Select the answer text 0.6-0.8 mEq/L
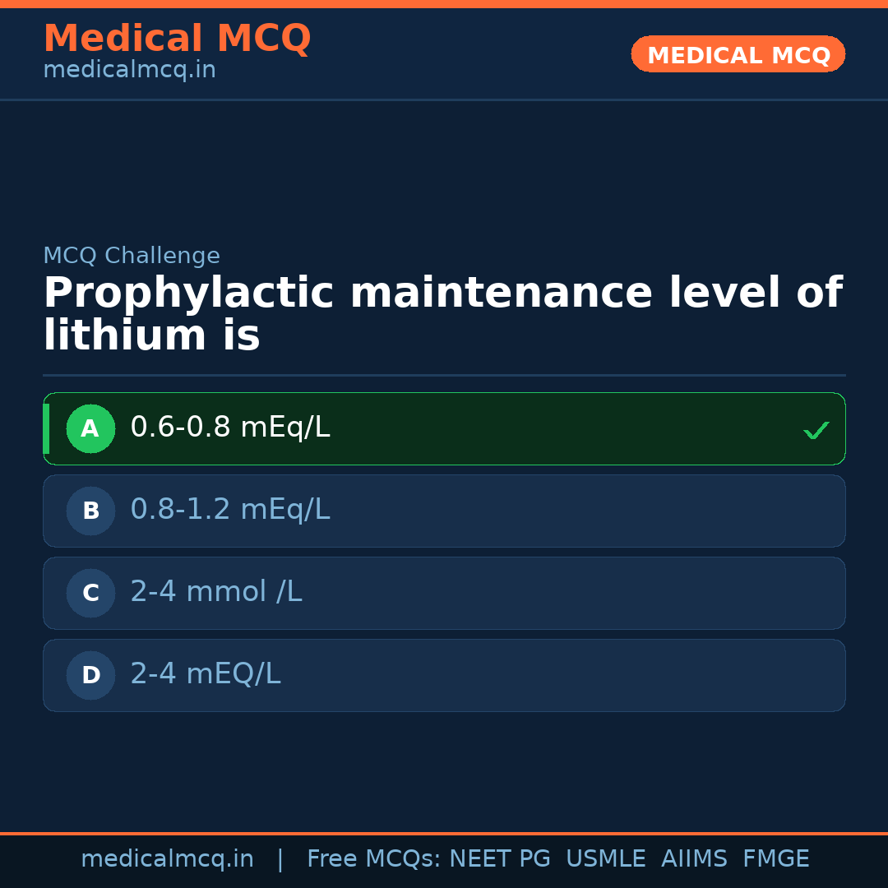888x888 pixels. coord(230,428)
